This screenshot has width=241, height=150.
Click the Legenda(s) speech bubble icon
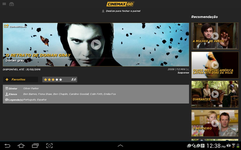tap(7, 100)
